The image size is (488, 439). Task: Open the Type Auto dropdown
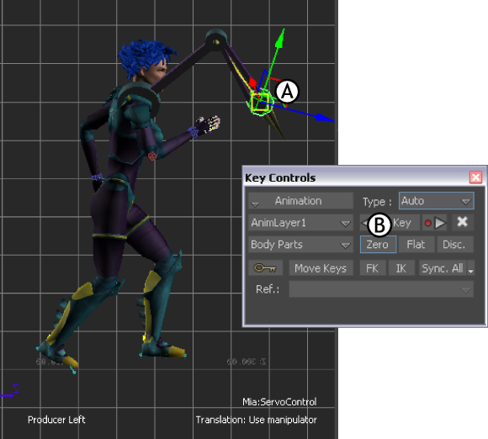tap(437, 201)
